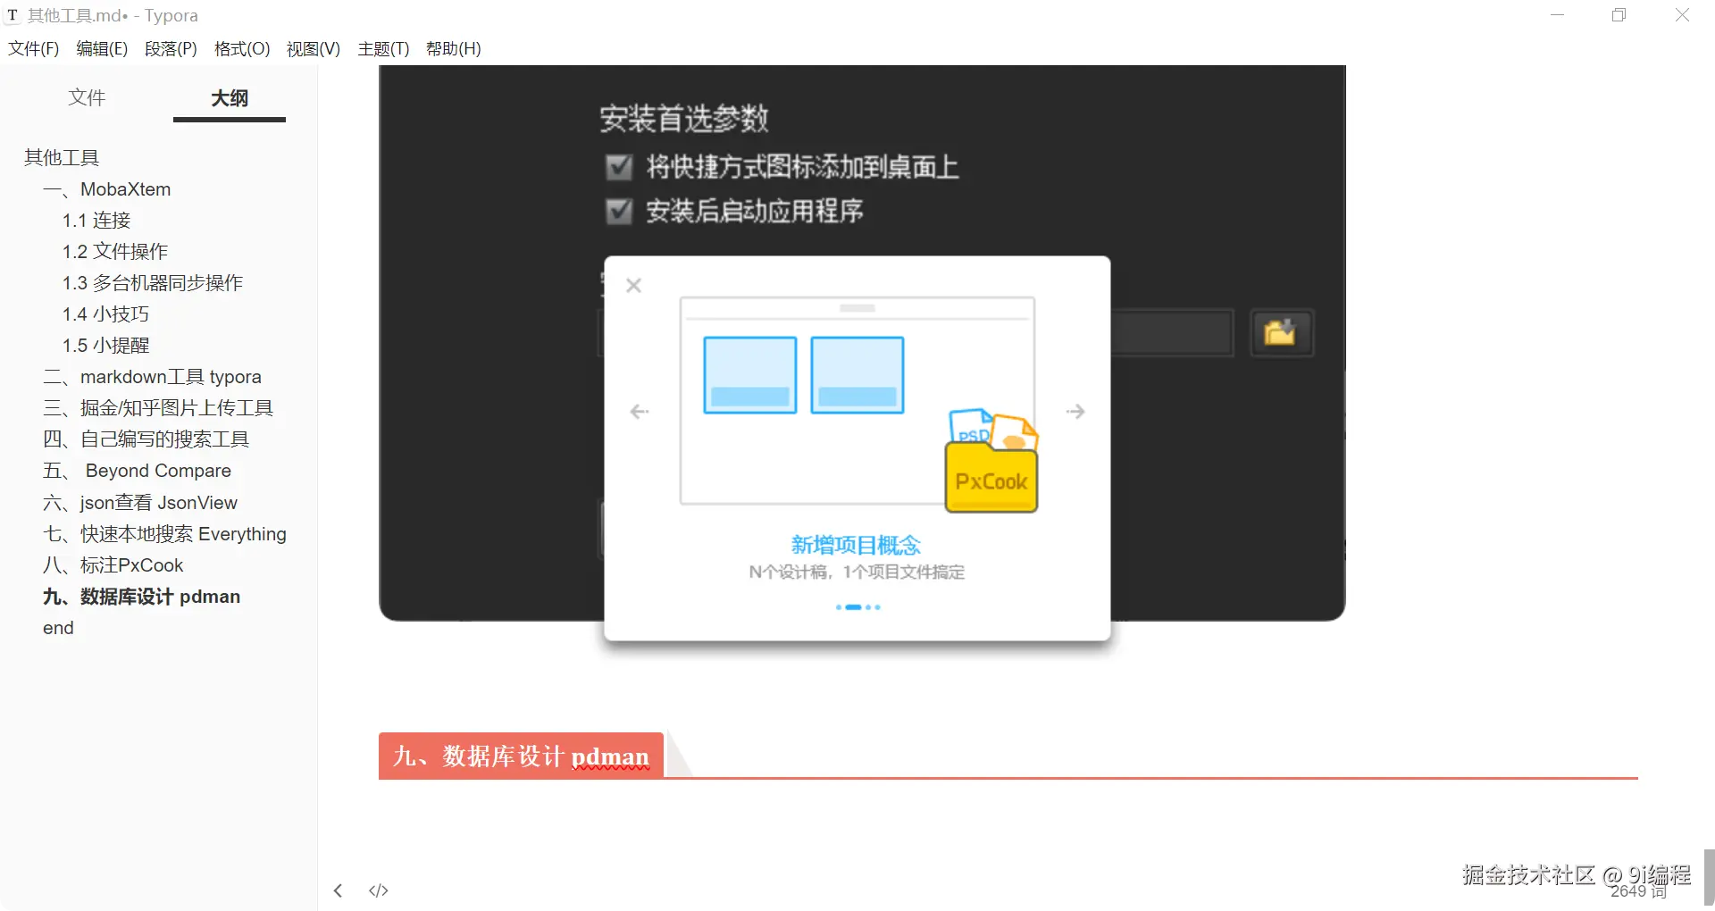Open the 文件(F) menu
The width and height of the screenshot is (1715, 911).
[x=34, y=48]
